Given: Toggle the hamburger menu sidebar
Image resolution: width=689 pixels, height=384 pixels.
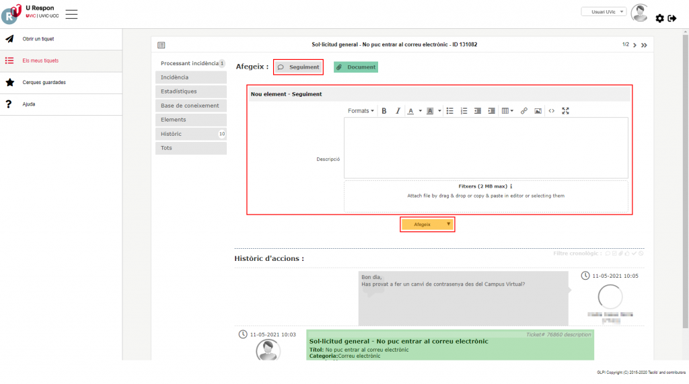Looking at the screenshot, I should [x=71, y=14].
